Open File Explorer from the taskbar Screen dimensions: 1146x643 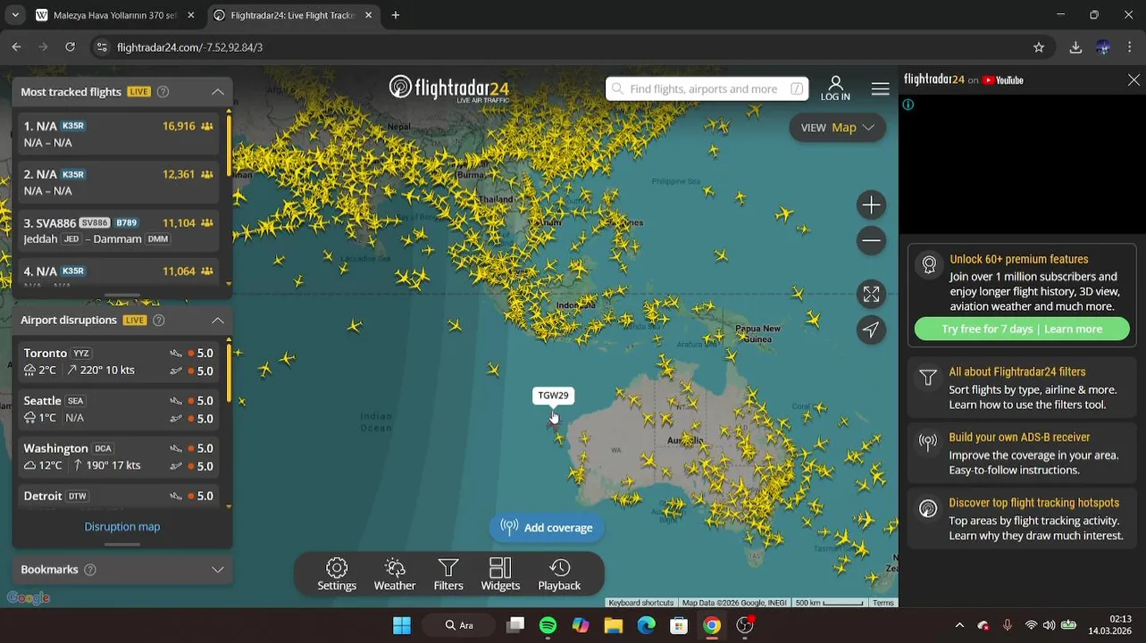click(613, 625)
